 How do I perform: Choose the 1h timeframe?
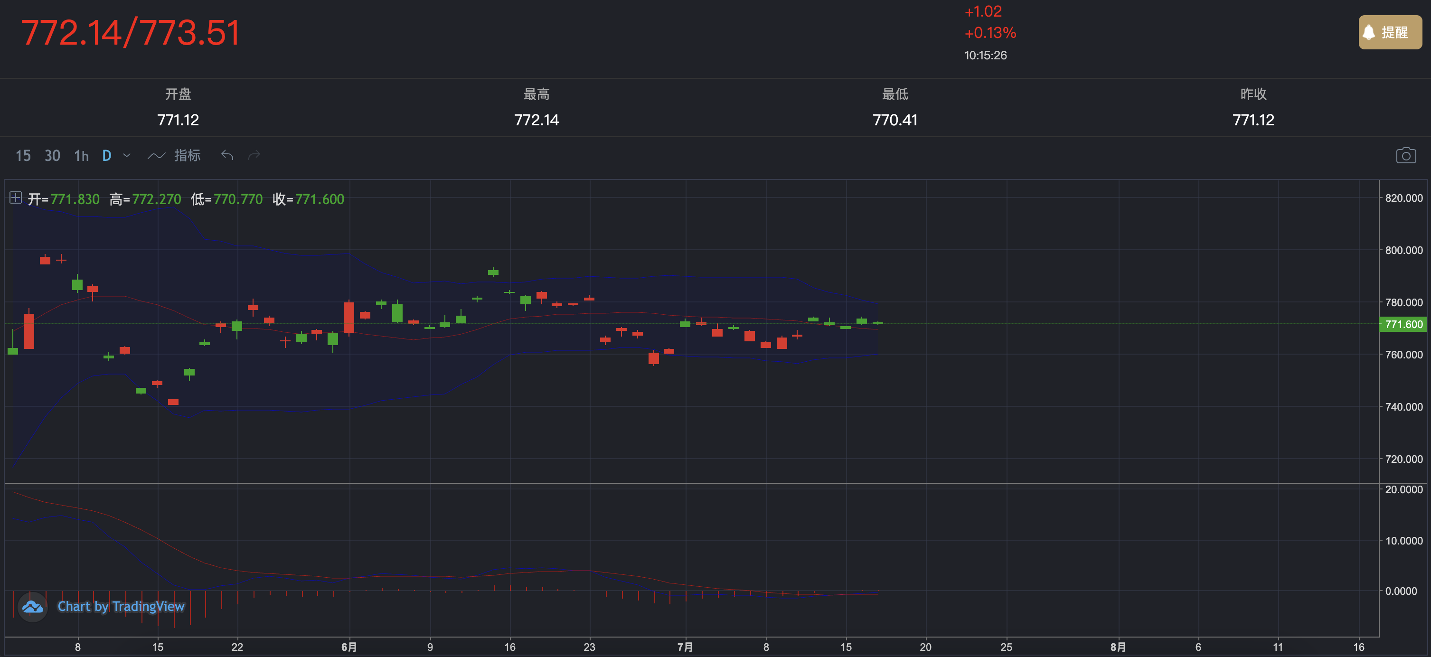(81, 156)
